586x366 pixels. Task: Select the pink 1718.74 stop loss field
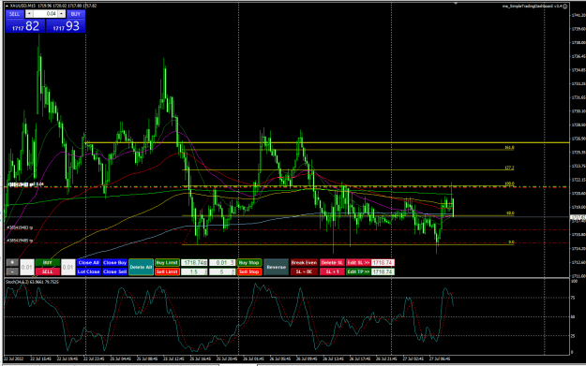coord(383,263)
